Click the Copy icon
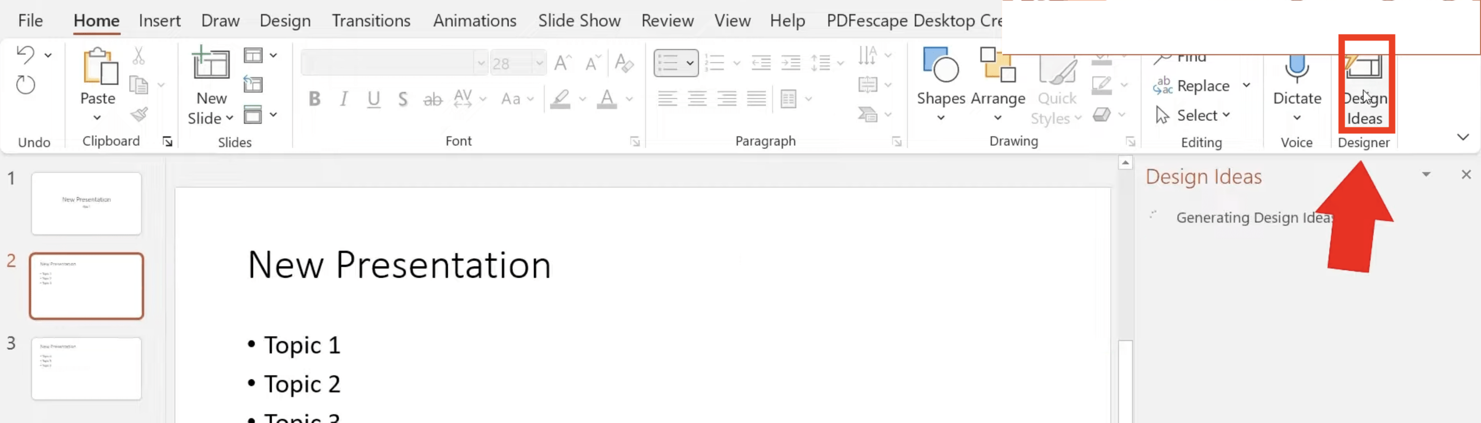The width and height of the screenshot is (1481, 423). [139, 85]
